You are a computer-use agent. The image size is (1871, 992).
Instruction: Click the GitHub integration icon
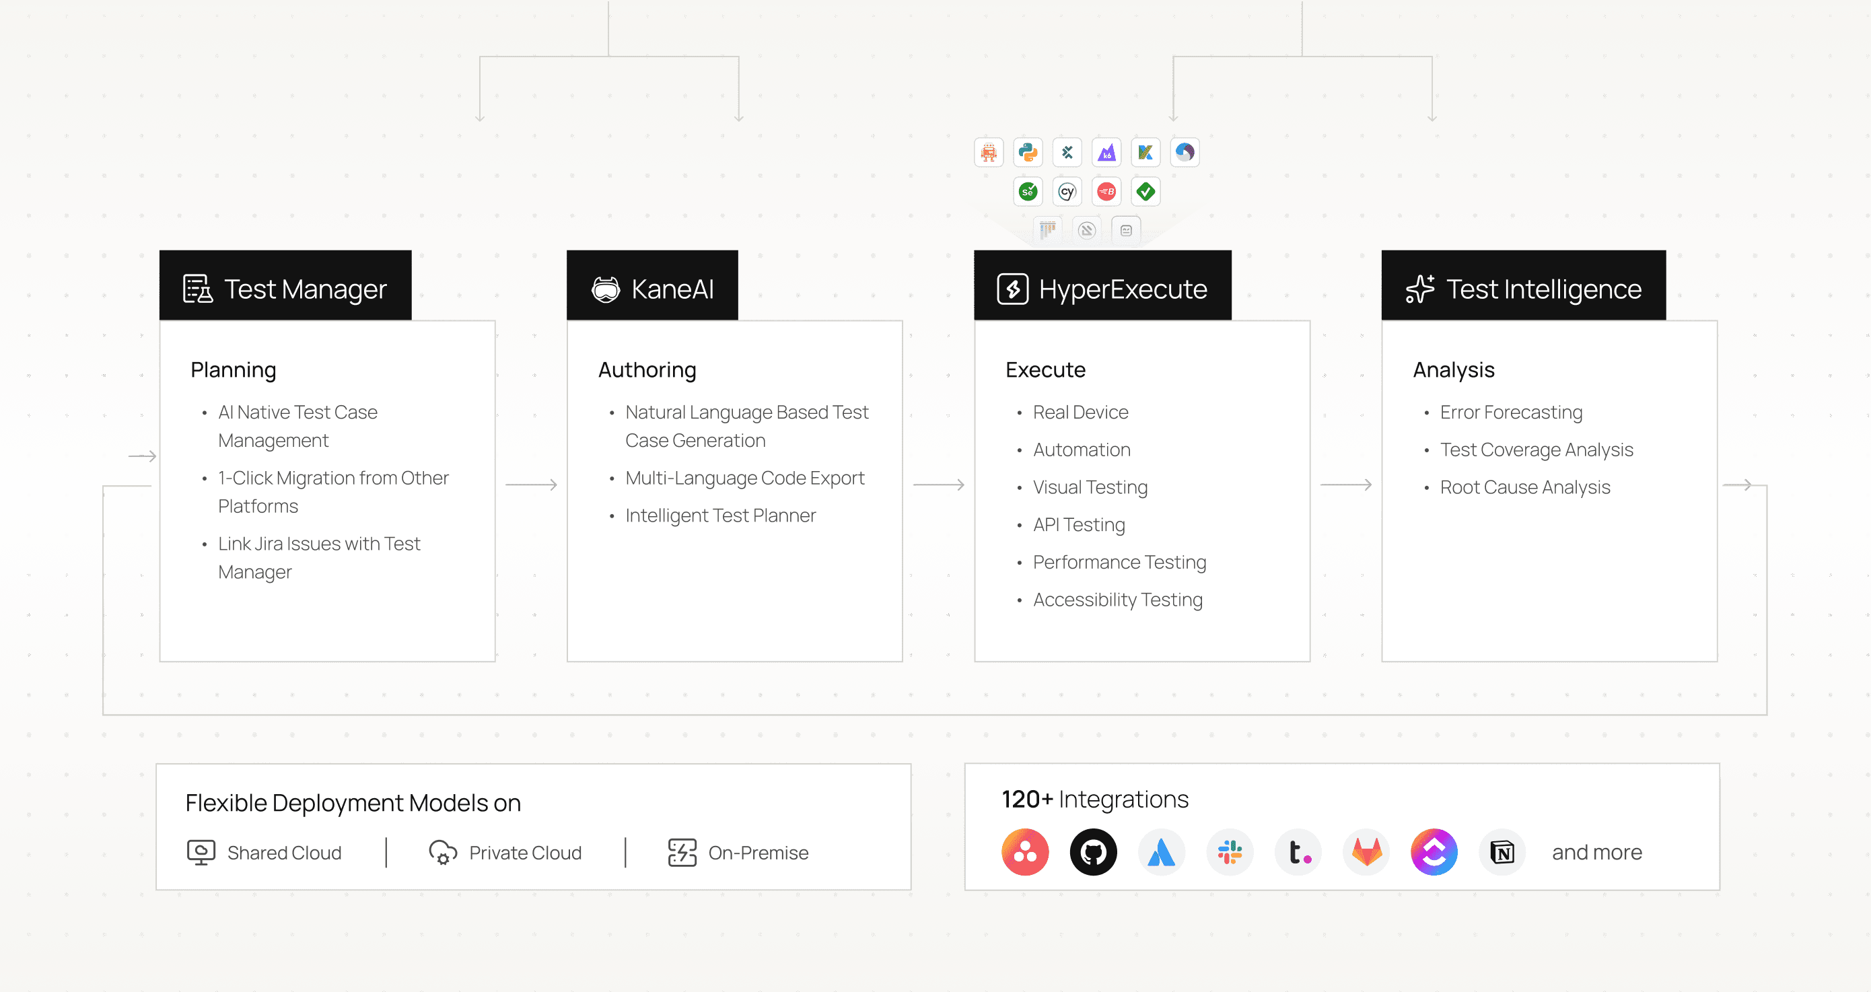coord(1093,853)
